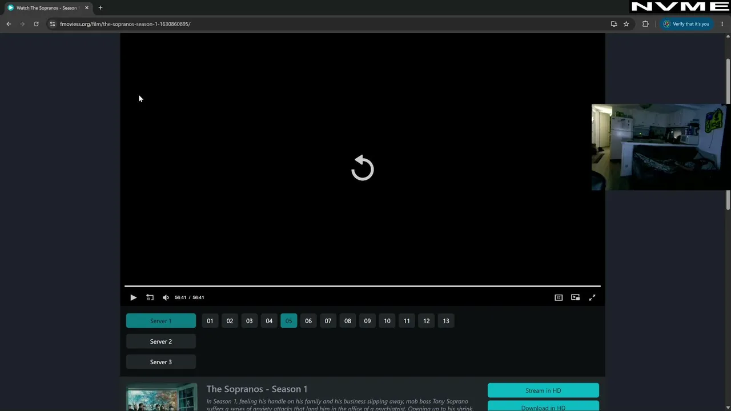The height and width of the screenshot is (411, 731).
Task: Open episode 08
Action: 348,321
